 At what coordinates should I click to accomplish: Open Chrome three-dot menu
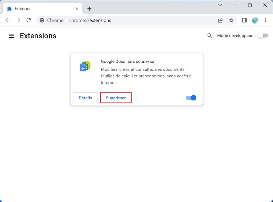coord(266,20)
